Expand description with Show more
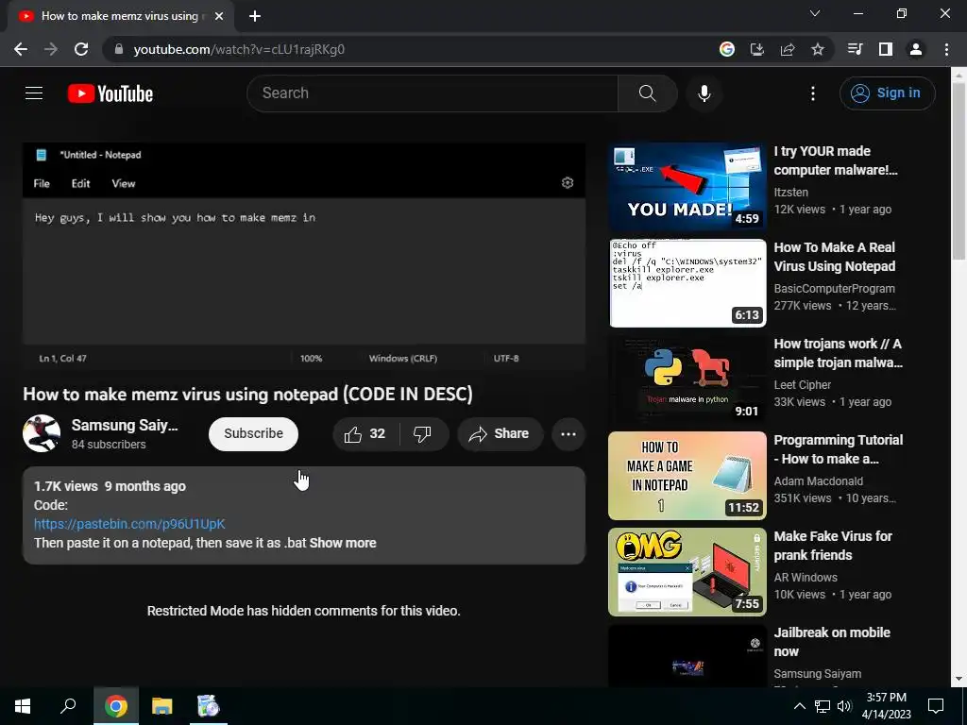The image size is (967, 725). coord(343,543)
